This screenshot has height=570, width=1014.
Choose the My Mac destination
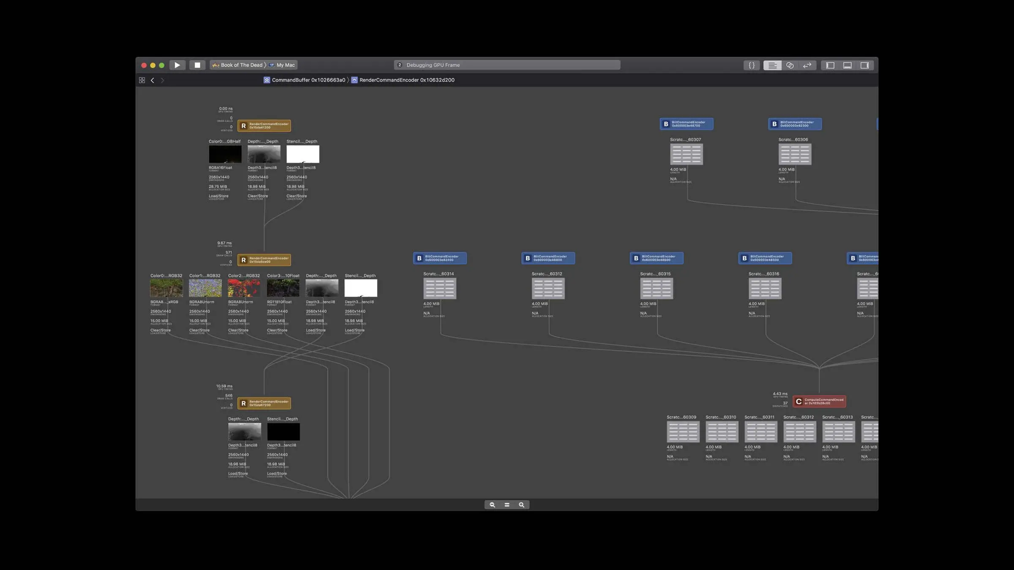[282, 65]
